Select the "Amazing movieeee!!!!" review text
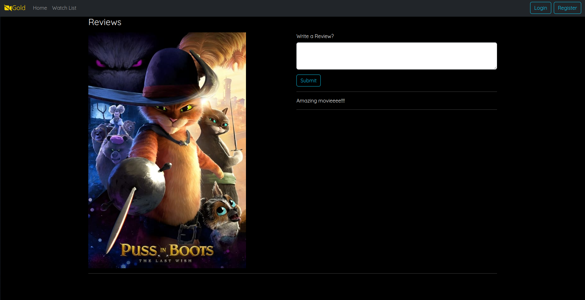The image size is (585, 300). click(321, 101)
